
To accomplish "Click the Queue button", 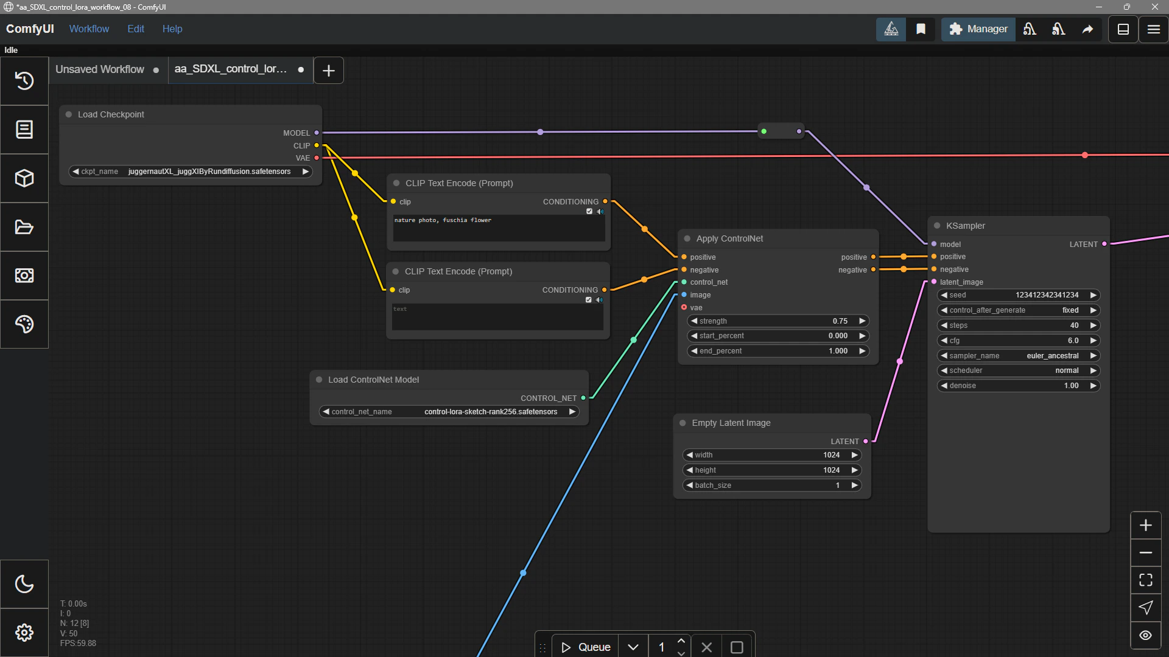I will [x=585, y=647].
